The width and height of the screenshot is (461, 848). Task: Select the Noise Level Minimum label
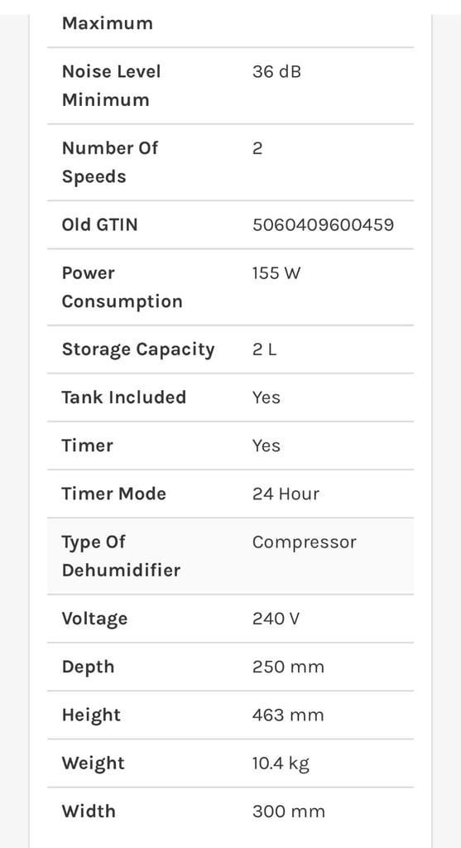(x=112, y=85)
